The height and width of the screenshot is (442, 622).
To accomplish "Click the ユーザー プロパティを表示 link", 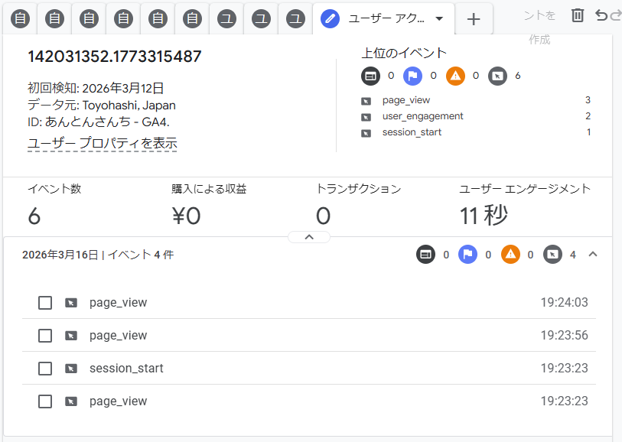I will [103, 143].
